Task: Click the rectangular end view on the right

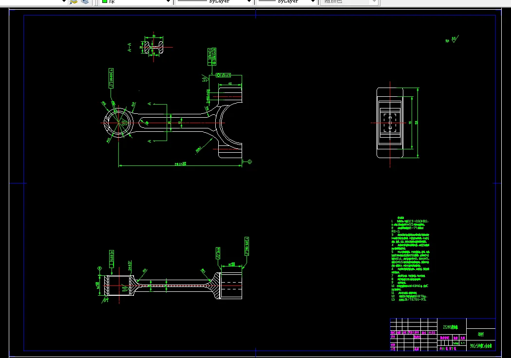Action: pyautogui.click(x=390, y=123)
